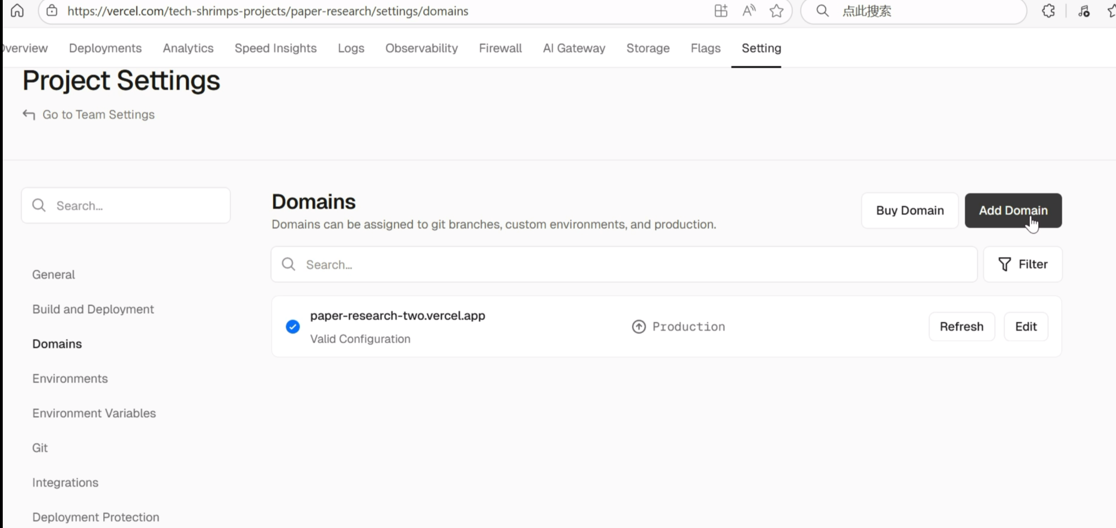The width and height of the screenshot is (1116, 528).
Task: Open the Analytics tab
Action: 188,48
